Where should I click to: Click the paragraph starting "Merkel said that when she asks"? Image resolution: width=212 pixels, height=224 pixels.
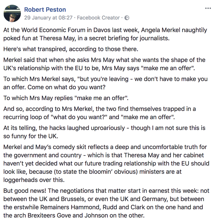(104, 64)
